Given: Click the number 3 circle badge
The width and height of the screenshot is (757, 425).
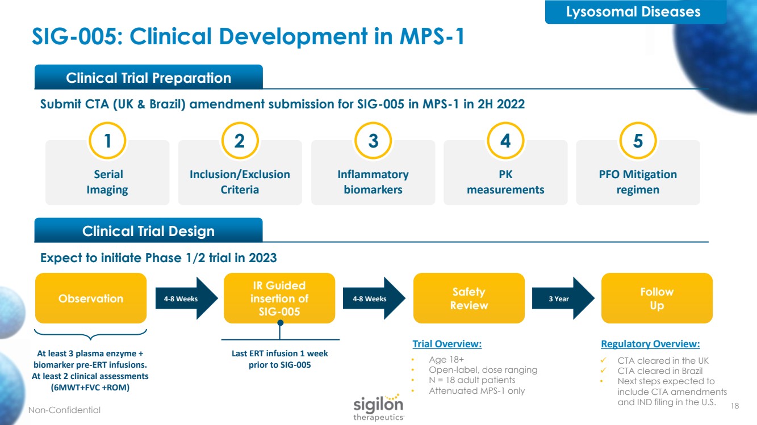Looking at the screenshot, I should (373, 140).
